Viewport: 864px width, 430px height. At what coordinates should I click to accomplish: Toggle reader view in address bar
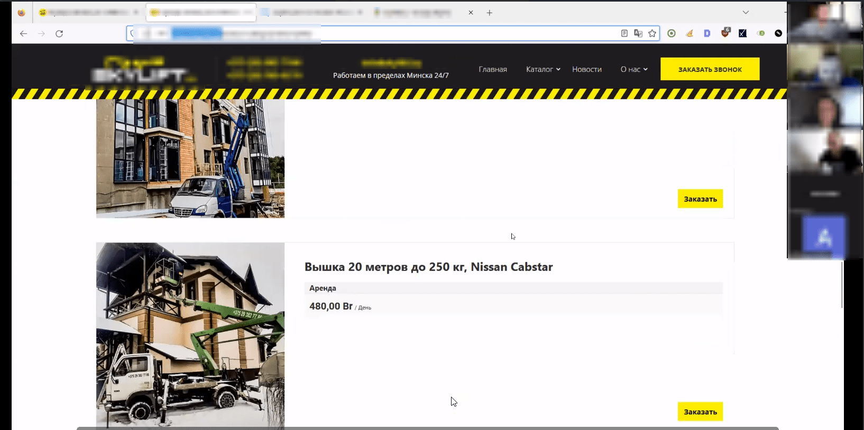click(x=624, y=33)
